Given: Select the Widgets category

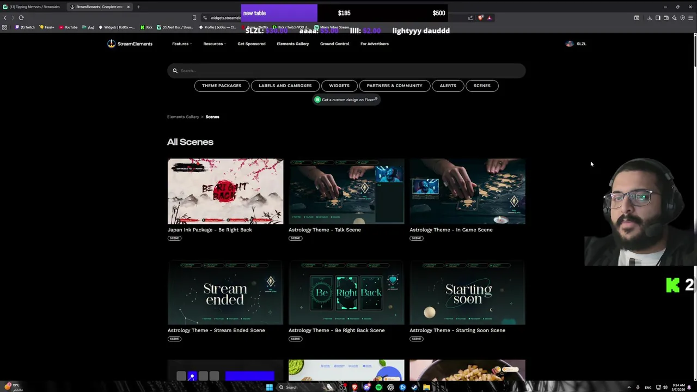Looking at the screenshot, I should (339, 85).
